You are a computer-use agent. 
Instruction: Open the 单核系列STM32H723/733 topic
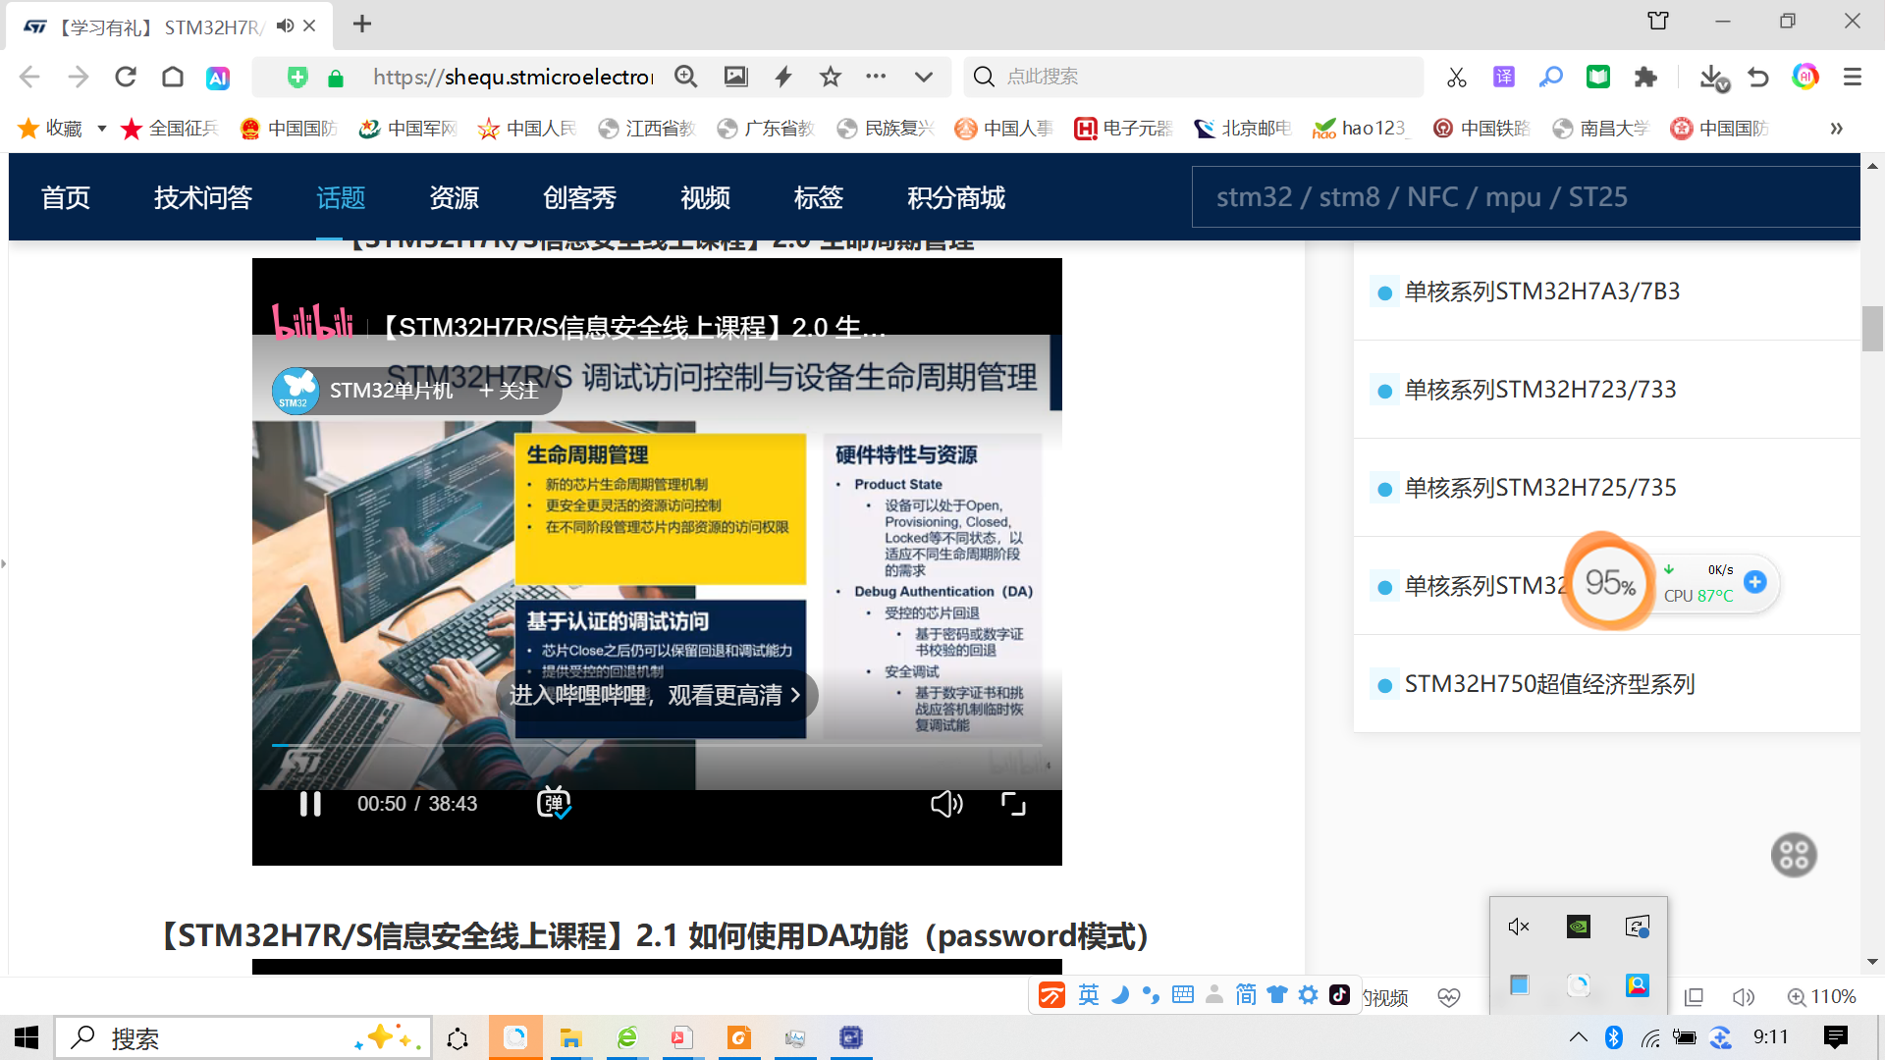1540,390
